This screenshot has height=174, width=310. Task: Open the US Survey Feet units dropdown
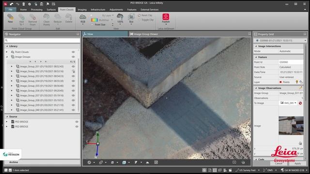(259, 170)
